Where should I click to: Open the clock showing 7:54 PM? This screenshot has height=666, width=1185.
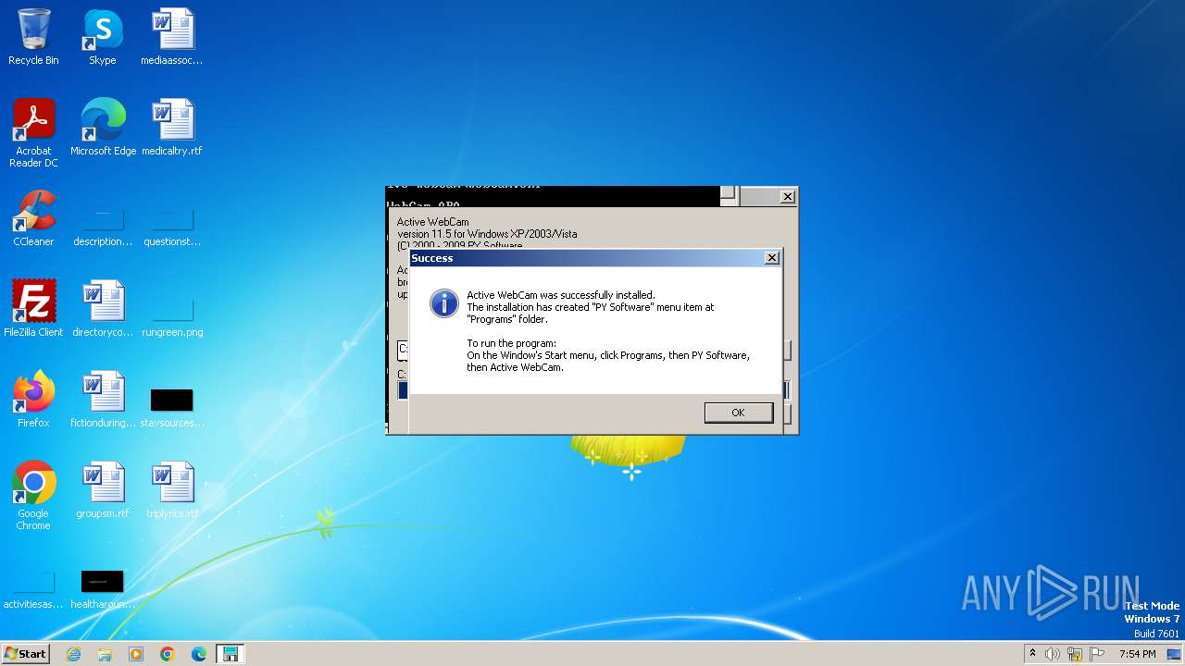pos(1137,654)
